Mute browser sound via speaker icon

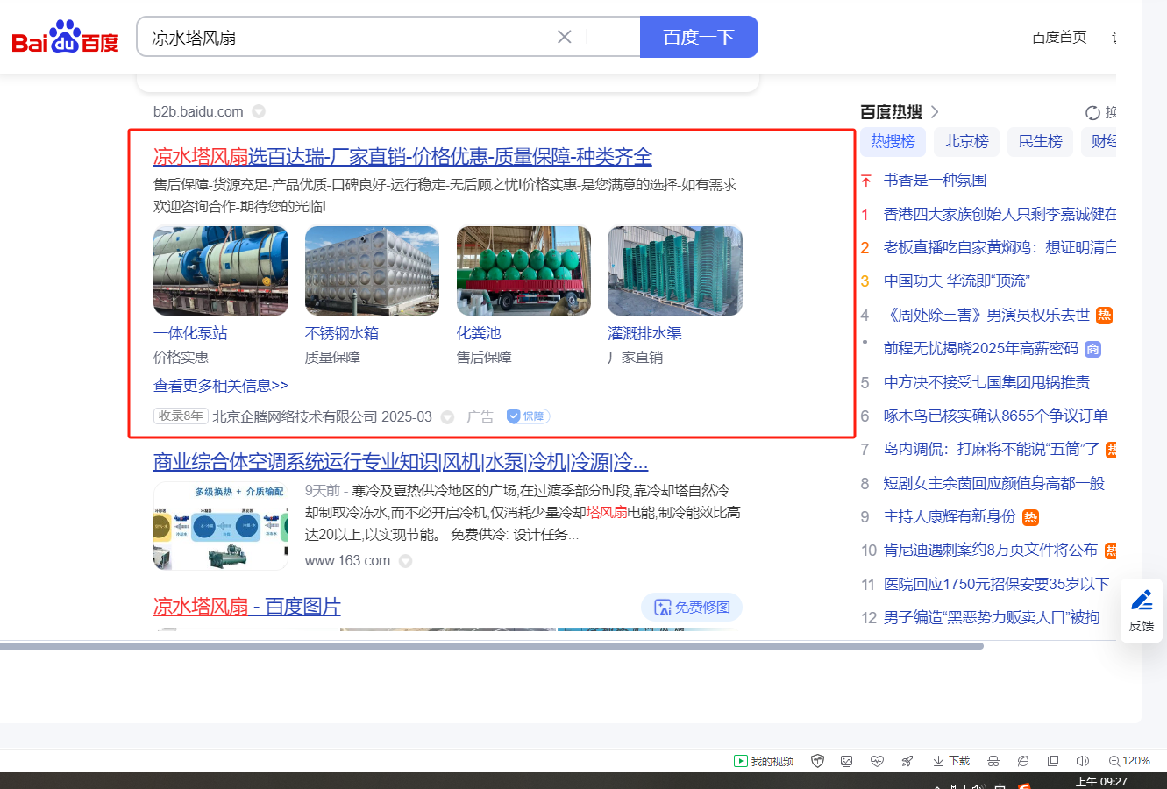1082,761
